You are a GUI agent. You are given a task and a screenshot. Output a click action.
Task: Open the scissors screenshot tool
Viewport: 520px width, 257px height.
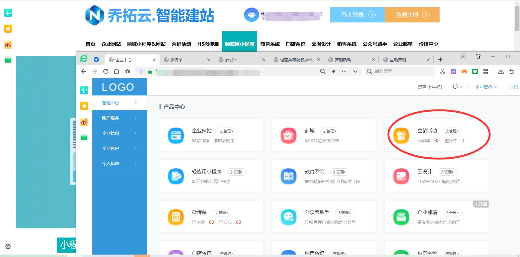(443, 71)
